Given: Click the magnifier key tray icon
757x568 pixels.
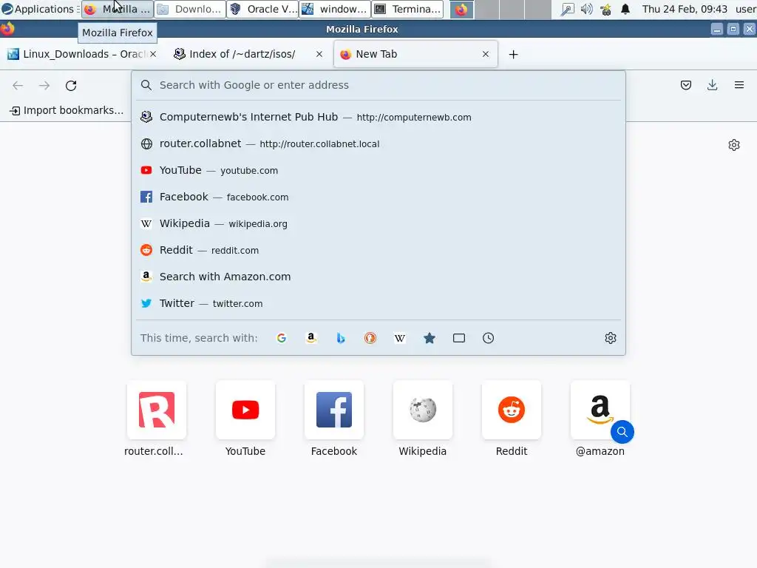Looking at the screenshot, I should pos(567,9).
